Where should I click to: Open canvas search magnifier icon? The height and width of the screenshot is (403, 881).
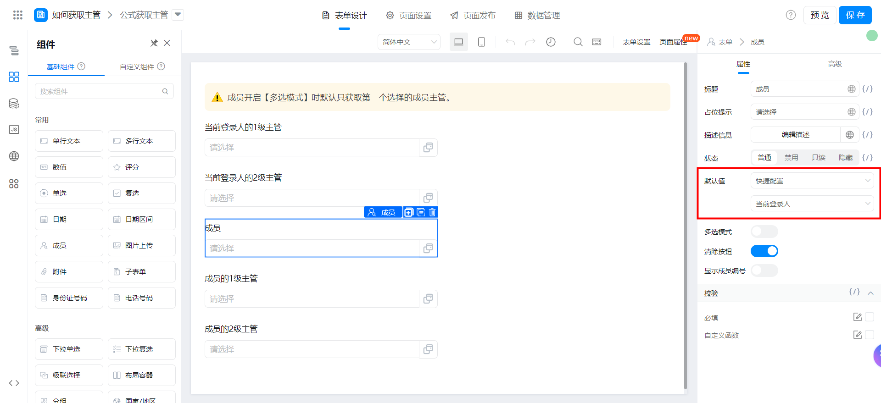coord(578,42)
